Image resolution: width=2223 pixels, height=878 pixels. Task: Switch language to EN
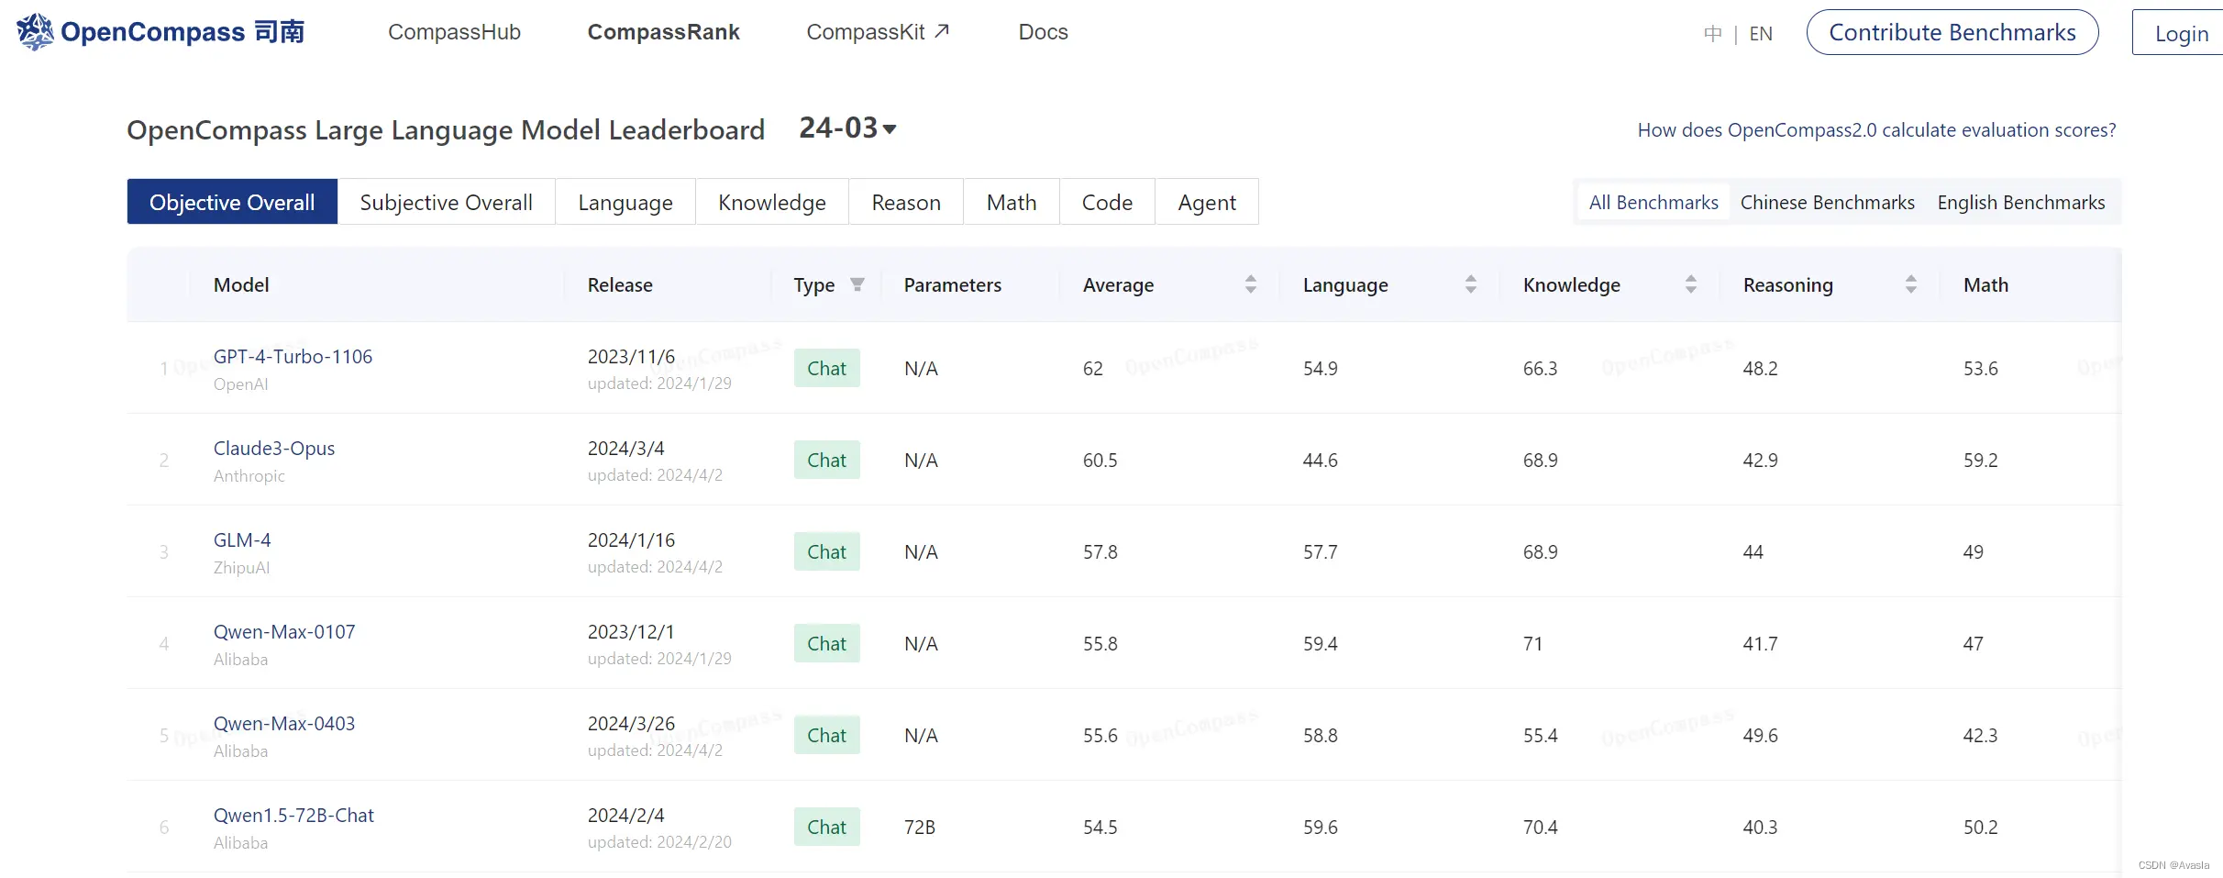pos(1760,34)
